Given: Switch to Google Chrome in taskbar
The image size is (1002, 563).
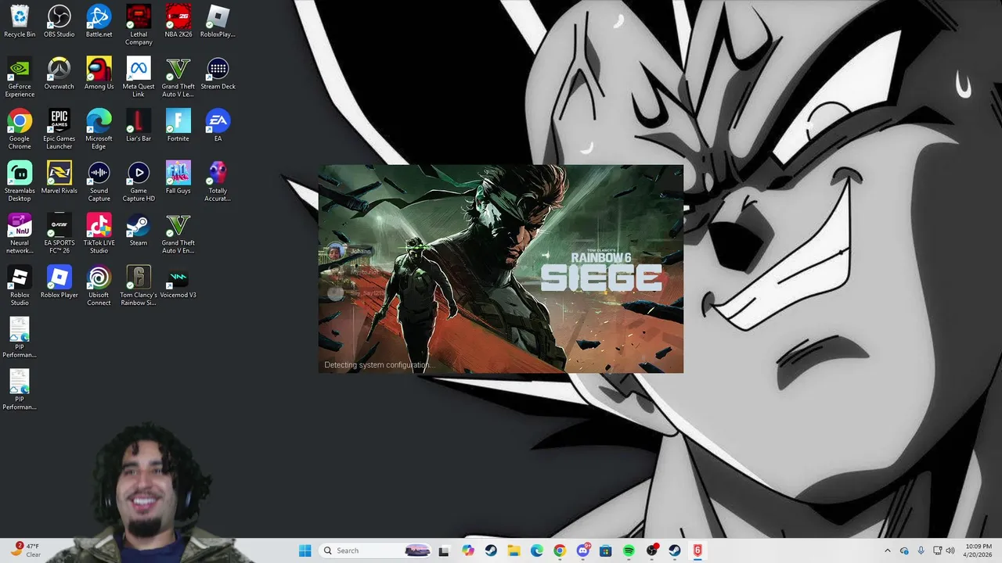Looking at the screenshot, I should 559,550.
